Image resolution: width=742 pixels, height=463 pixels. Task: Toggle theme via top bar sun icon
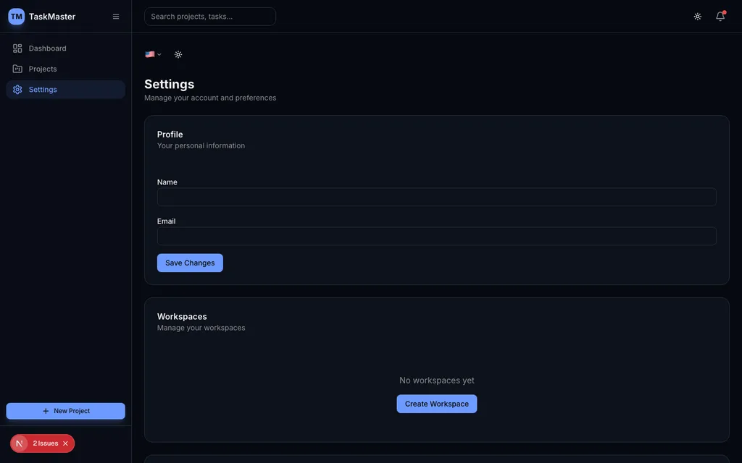click(x=698, y=17)
